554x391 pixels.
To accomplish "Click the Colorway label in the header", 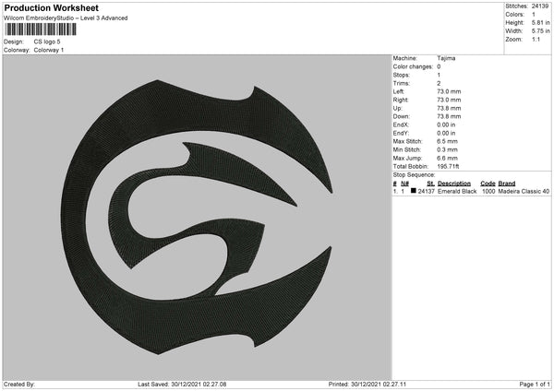I will click(17, 50).
